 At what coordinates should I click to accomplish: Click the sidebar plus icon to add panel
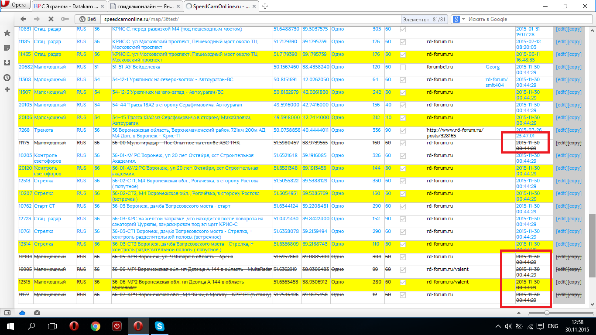coord(7,89)
